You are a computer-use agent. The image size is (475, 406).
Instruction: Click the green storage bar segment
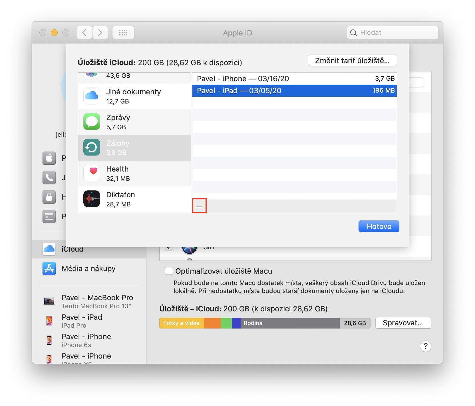coord(226,323)
